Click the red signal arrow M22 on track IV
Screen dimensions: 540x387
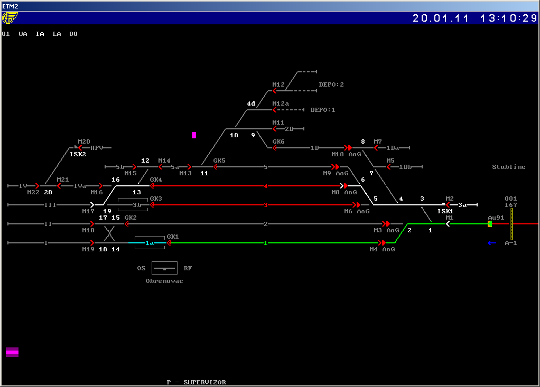coord(37,186)
